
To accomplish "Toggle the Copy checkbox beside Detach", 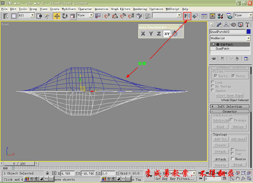I will tap(232, 153).
